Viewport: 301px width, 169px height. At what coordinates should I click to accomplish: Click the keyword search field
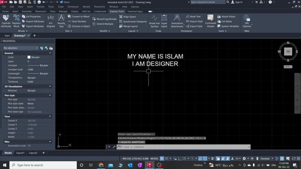(x=207, y=2)
